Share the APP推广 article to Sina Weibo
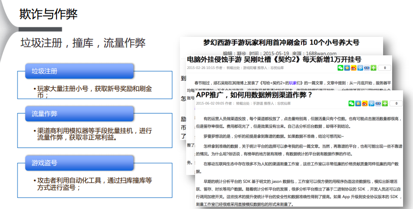The image size is (413, 209). coord(365,104)
